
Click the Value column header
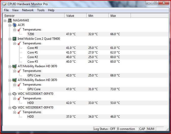coord(75,16)
